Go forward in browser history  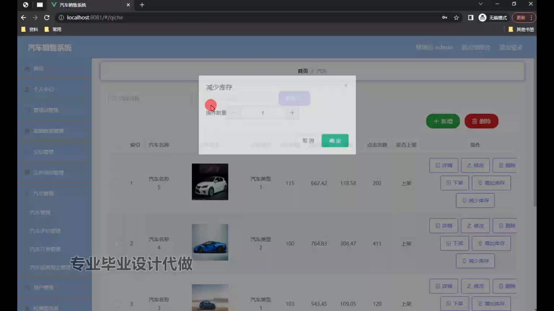tap(35, 18)
